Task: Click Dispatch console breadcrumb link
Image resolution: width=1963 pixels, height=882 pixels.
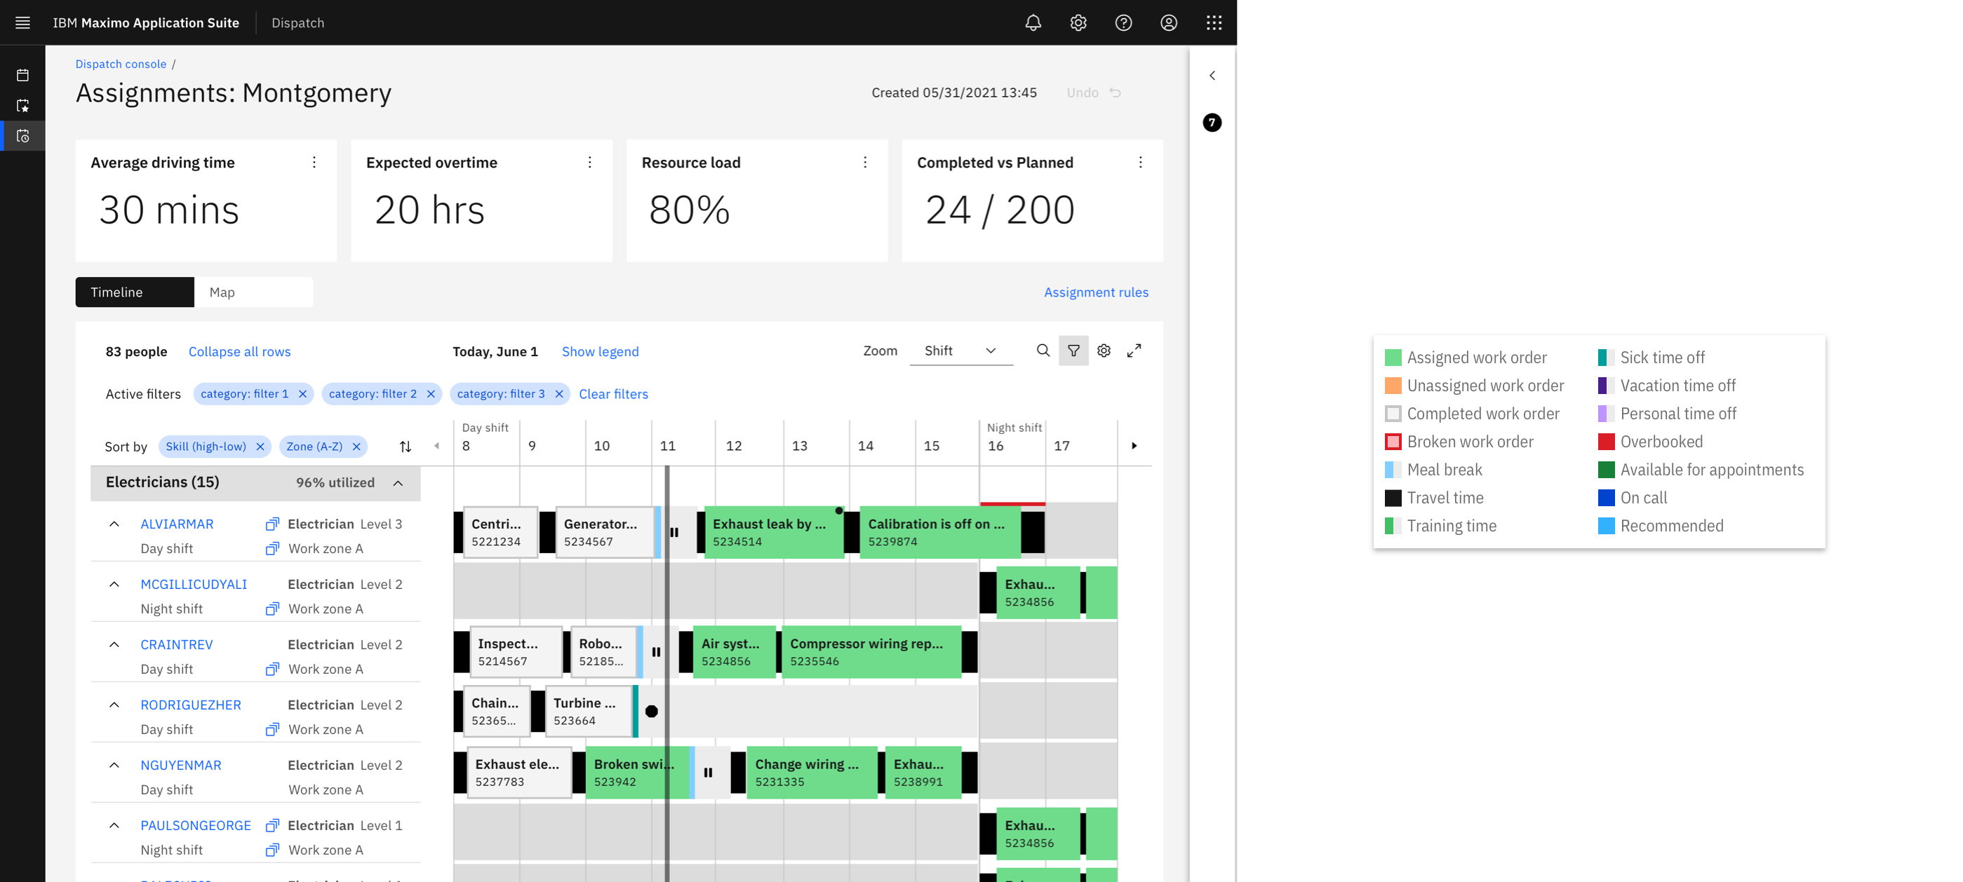Action: pos(121,64)
